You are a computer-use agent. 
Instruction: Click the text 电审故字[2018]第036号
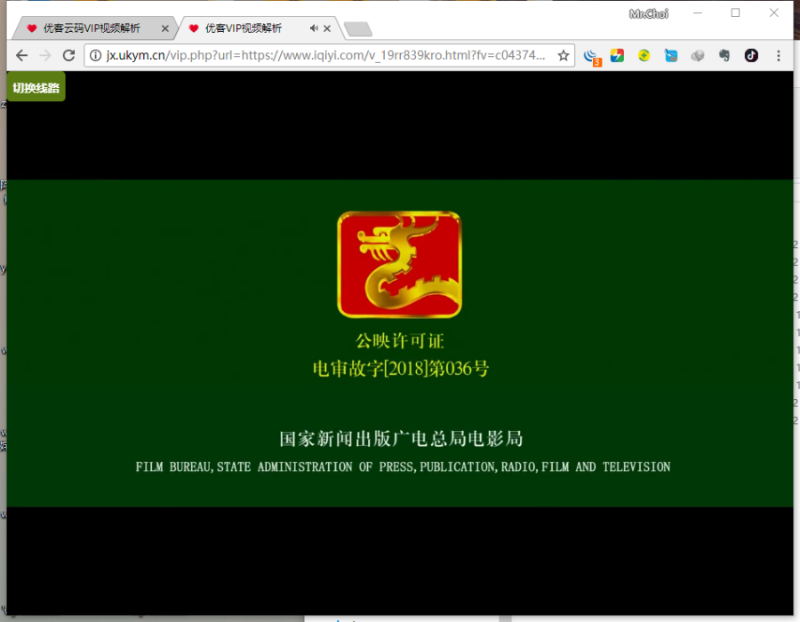click(401, 368)
